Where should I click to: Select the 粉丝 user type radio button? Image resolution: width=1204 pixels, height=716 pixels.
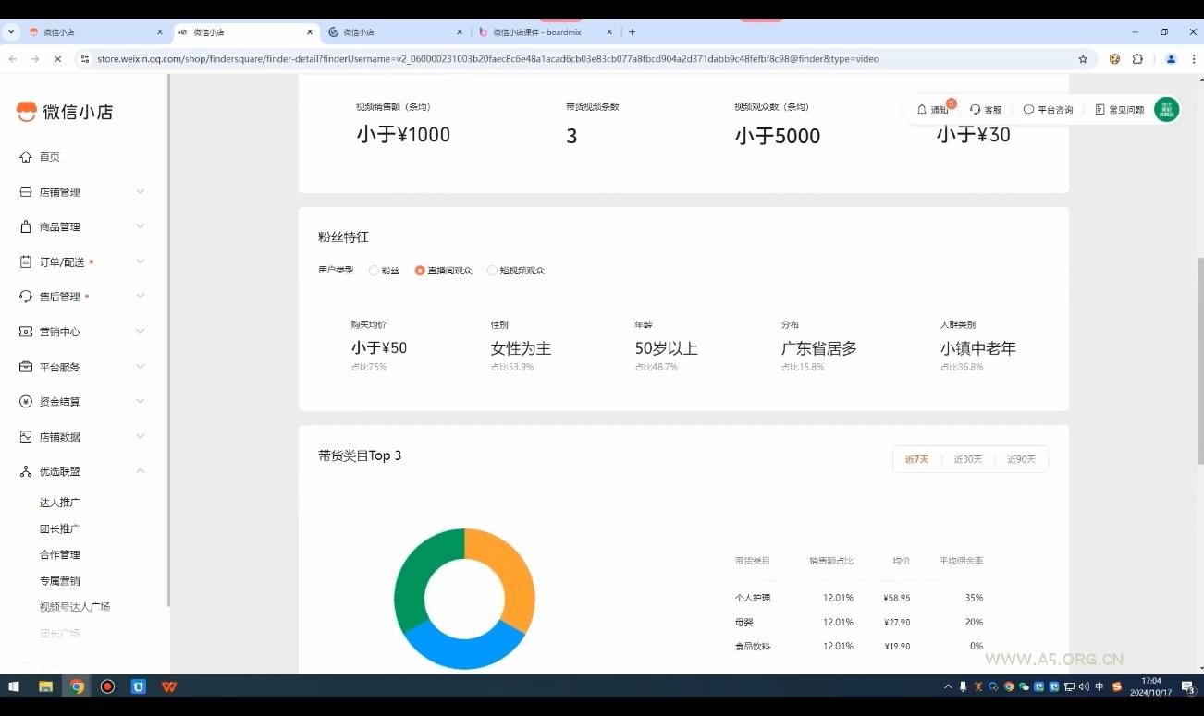[375, 271]
